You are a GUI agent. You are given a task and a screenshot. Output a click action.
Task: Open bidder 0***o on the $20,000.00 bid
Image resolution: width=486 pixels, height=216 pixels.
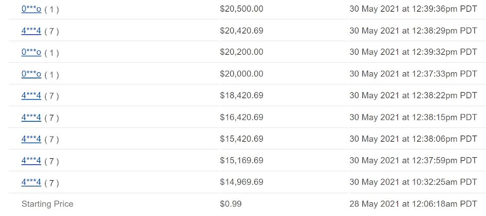(31, 74)
